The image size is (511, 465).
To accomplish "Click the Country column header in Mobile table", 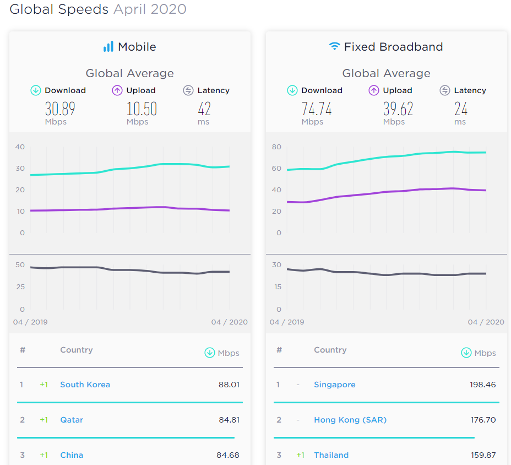I will click(76, 350).
